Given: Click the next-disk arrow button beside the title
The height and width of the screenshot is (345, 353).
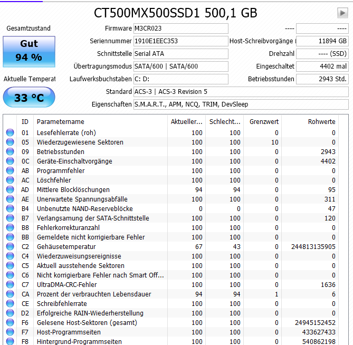Looking at the screenshot, I should [342, 13].
